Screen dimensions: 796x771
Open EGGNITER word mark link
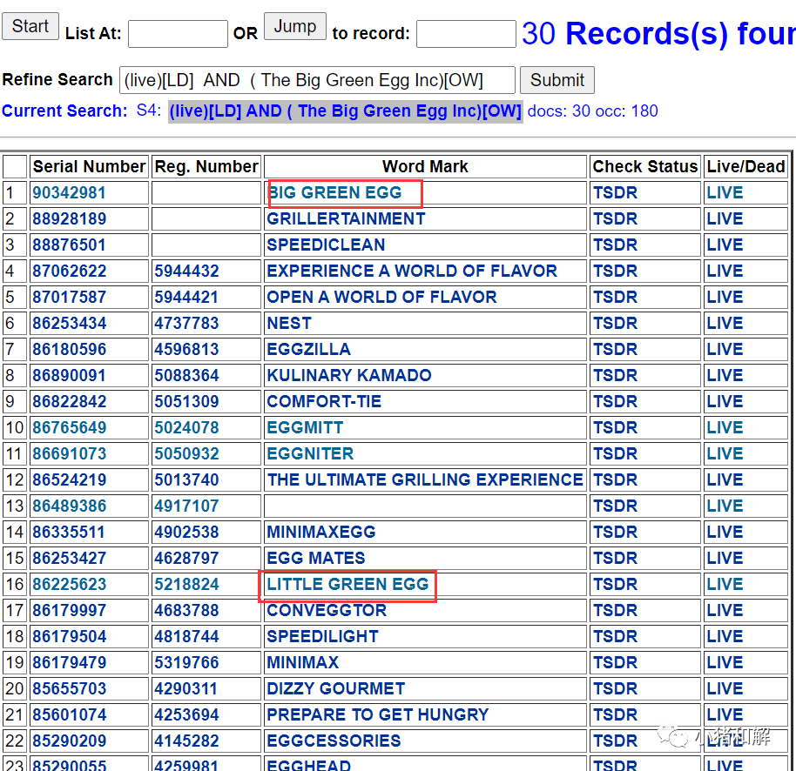tap(310, 454)
